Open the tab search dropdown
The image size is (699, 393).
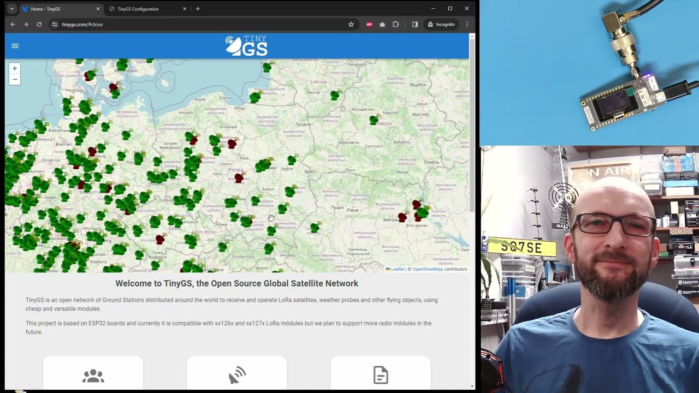click(x=11, y=9)
